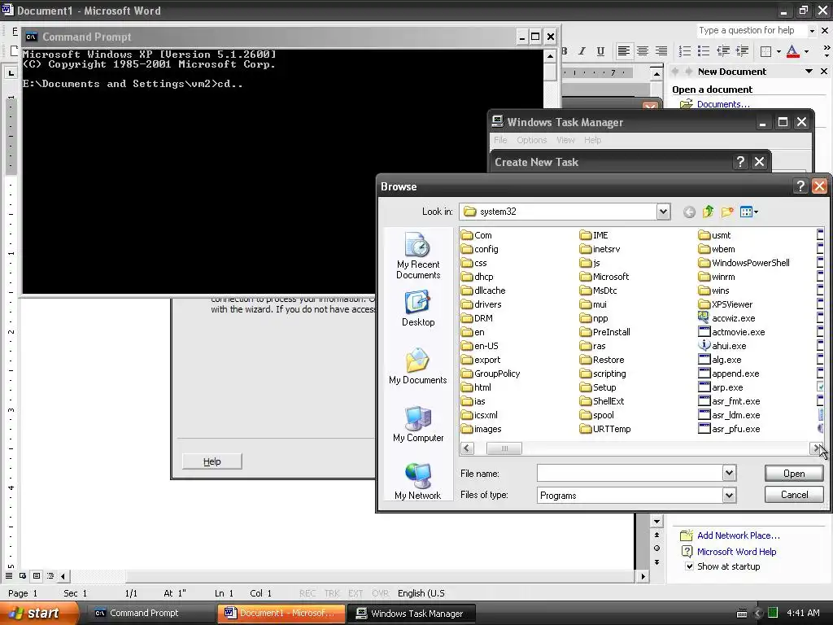833x625 pixels.
Task: Switch to Windows Task Manager taskbar button
Action: pyautogui.click(x=411, y=614)
